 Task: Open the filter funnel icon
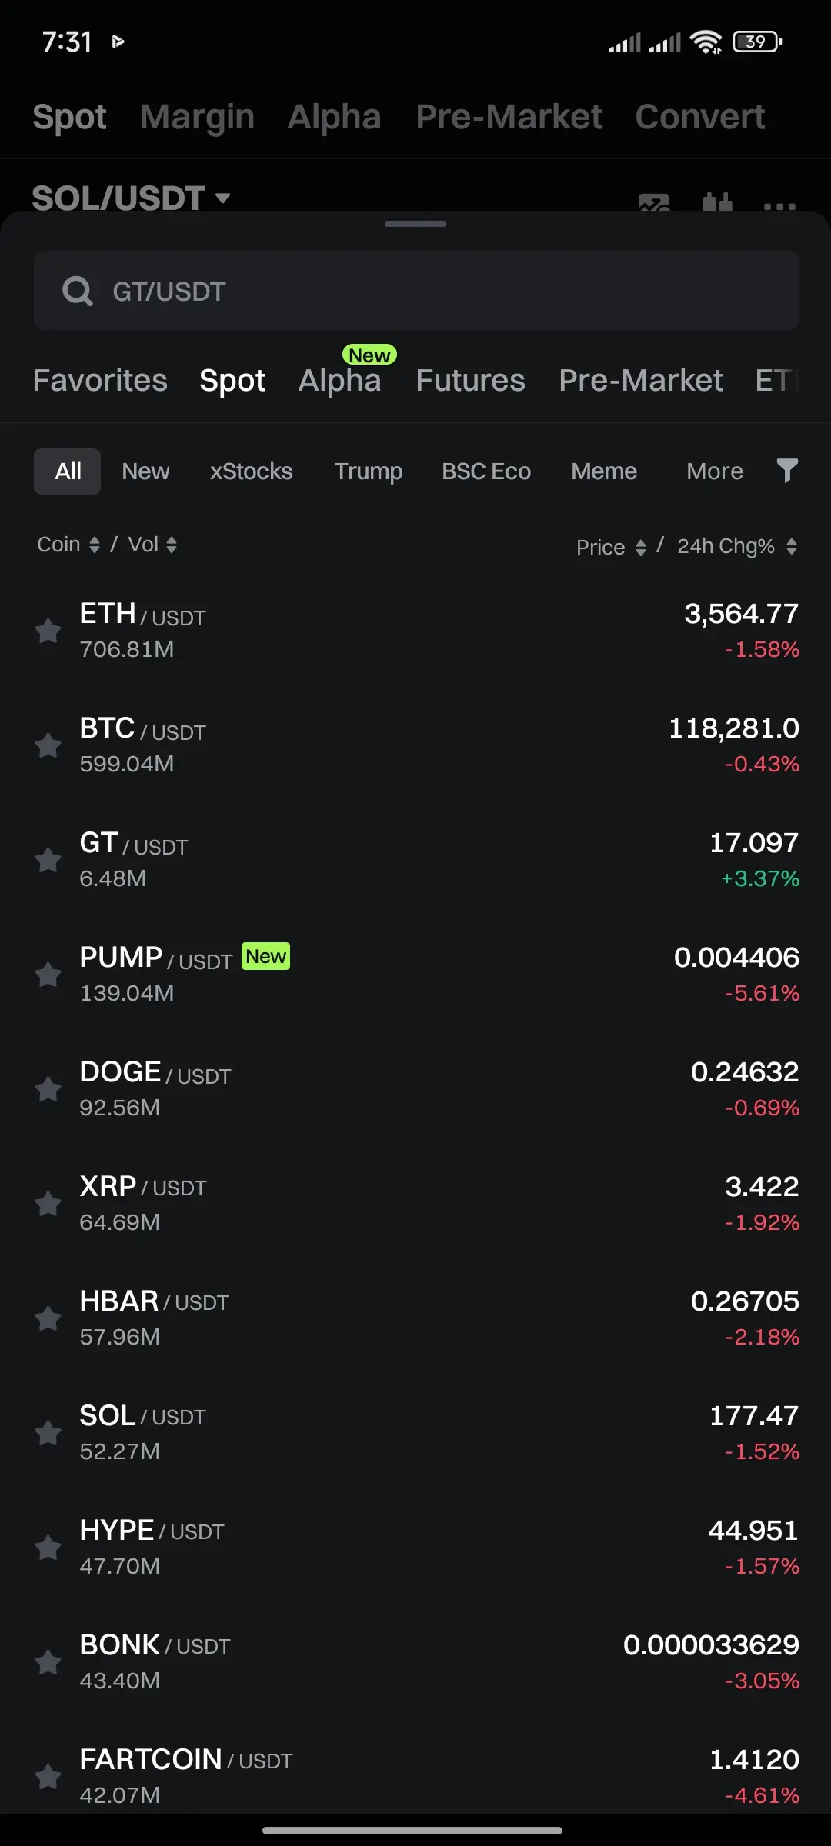pos(786,471)
